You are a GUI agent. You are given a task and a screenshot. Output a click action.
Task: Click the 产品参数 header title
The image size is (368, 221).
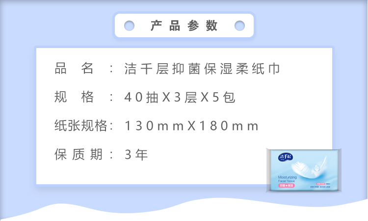(184, 25)
